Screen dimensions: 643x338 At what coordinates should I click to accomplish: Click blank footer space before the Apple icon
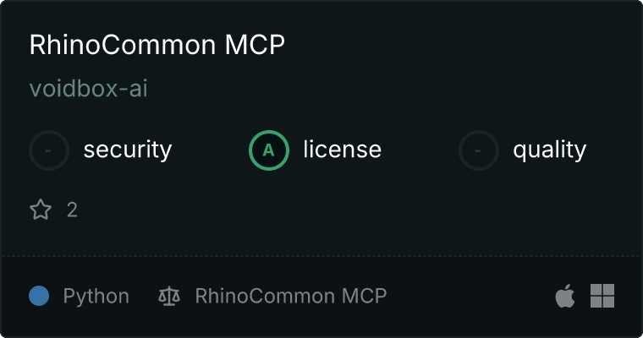[x=470, y=296]
